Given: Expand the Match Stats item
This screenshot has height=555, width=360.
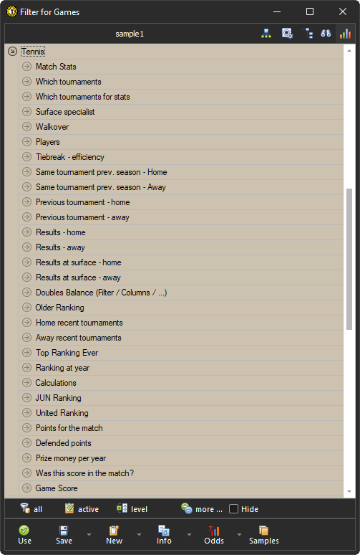Looking at the screenshot, I should pyautogui.click(x=27, y=66).
